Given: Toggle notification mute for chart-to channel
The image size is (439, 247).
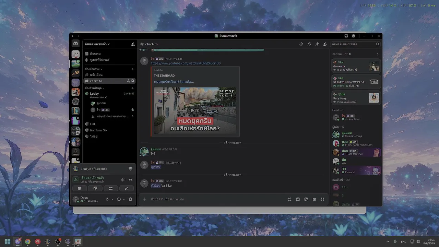Looking at the screenshot, I should click(309, 44).
